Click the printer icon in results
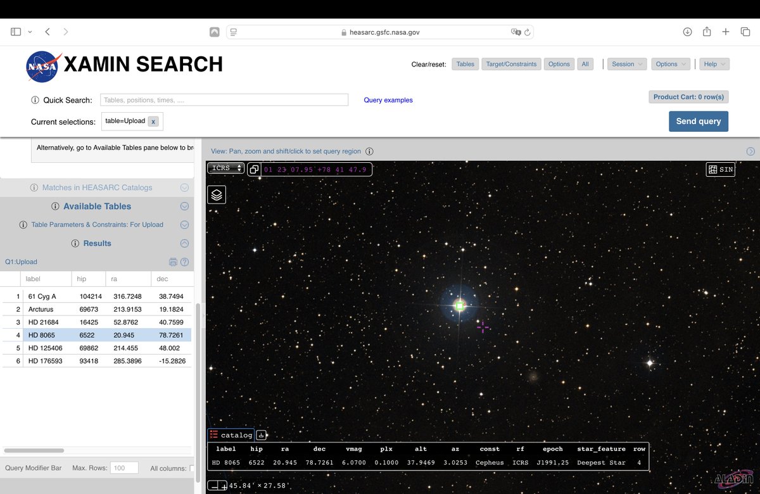 click(173, 262)
